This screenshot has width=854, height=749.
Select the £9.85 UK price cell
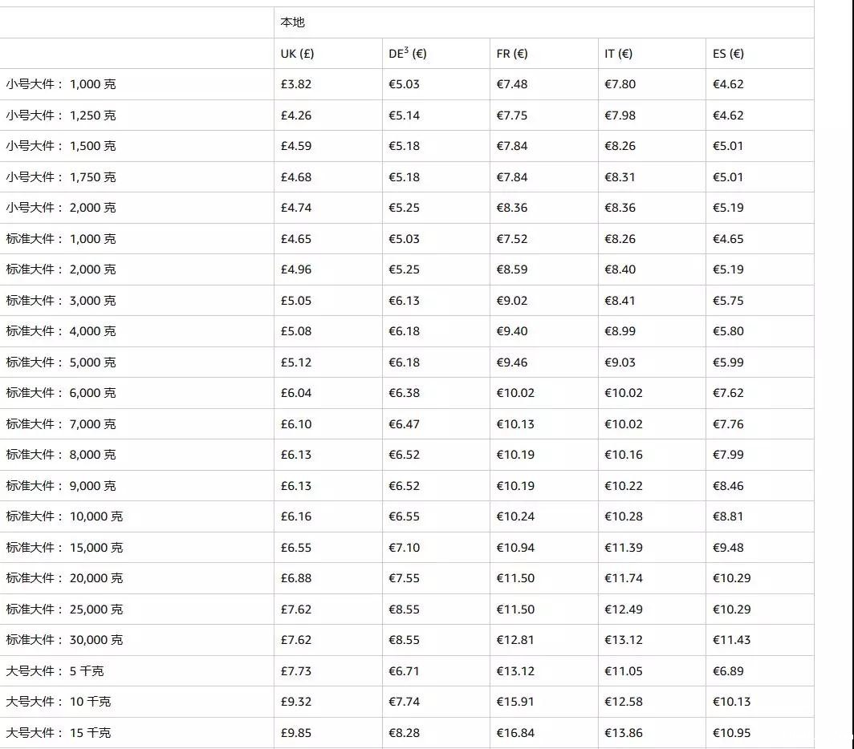click(295, 733)
